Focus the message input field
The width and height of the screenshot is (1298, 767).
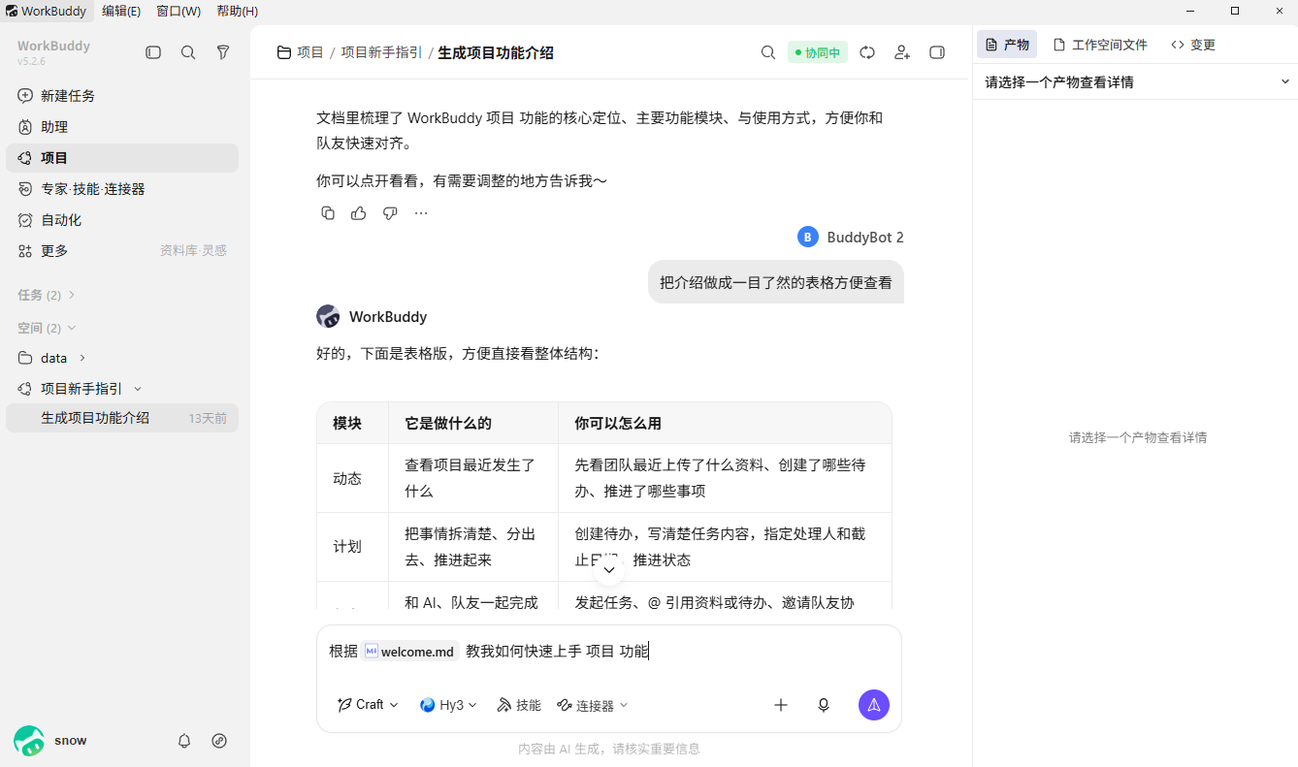(609, 652)
